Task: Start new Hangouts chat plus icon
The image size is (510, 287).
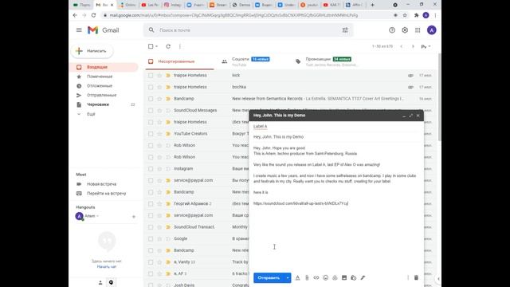Action: [x=134, y=216]
